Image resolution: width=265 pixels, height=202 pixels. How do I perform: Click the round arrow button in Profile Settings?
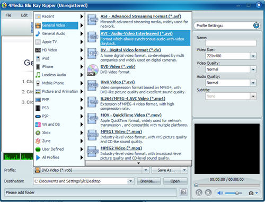click(x=256, y=25)
